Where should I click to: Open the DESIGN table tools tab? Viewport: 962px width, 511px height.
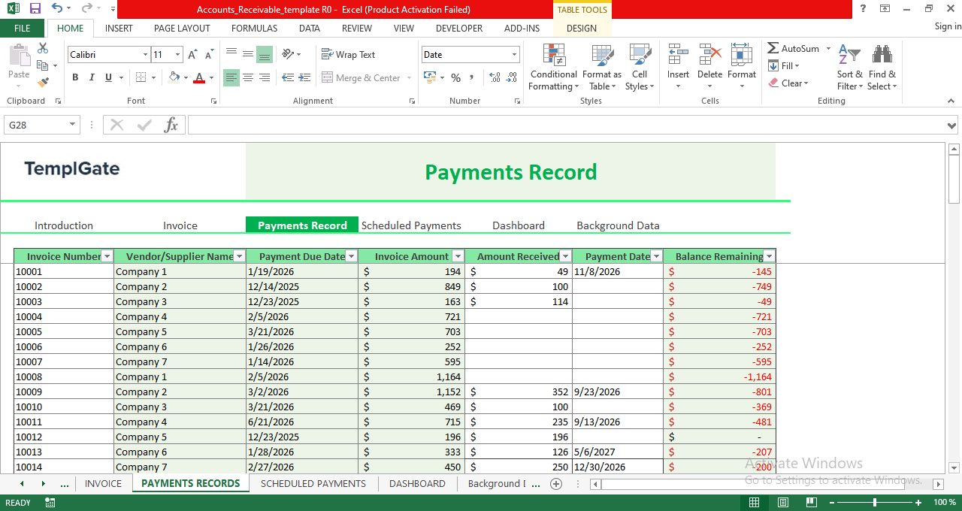click(582, 29)
